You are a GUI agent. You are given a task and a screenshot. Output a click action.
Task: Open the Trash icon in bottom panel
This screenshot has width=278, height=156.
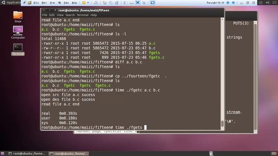(211, 153)
